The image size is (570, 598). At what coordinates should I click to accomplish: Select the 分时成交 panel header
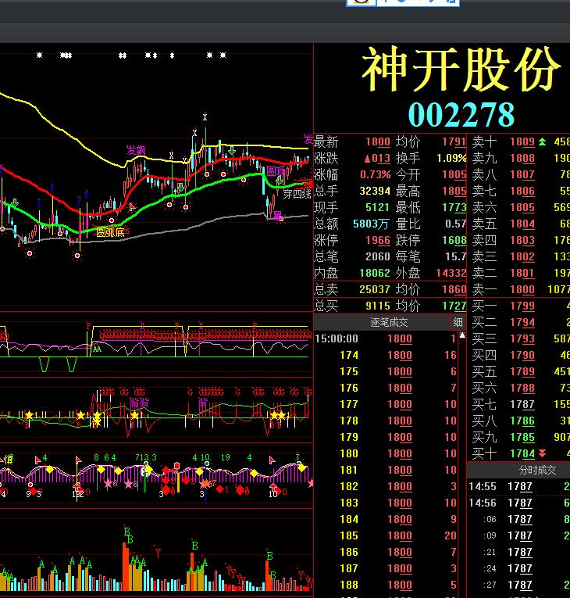[537, 470]
